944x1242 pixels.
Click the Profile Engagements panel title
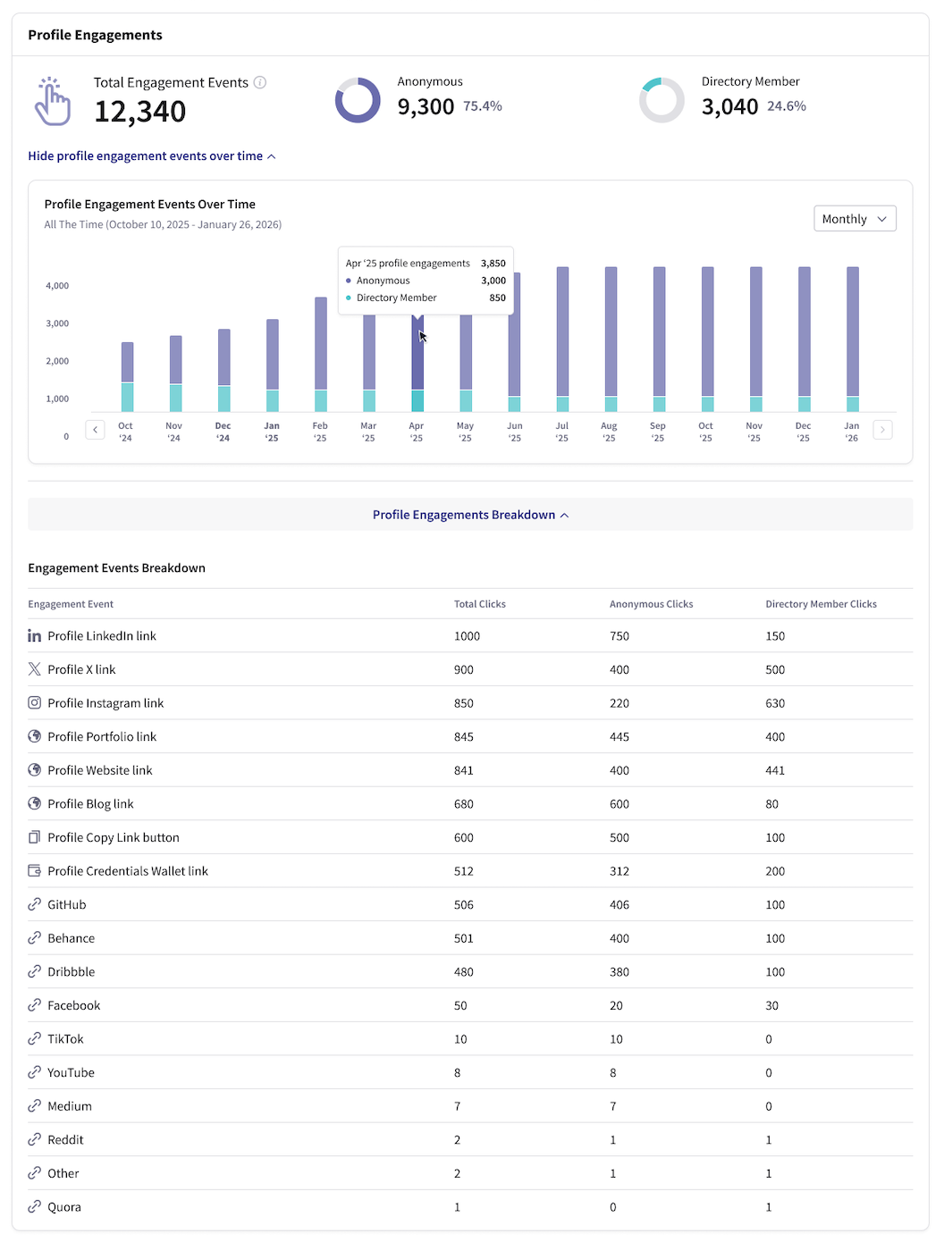[x=96, y=35]
